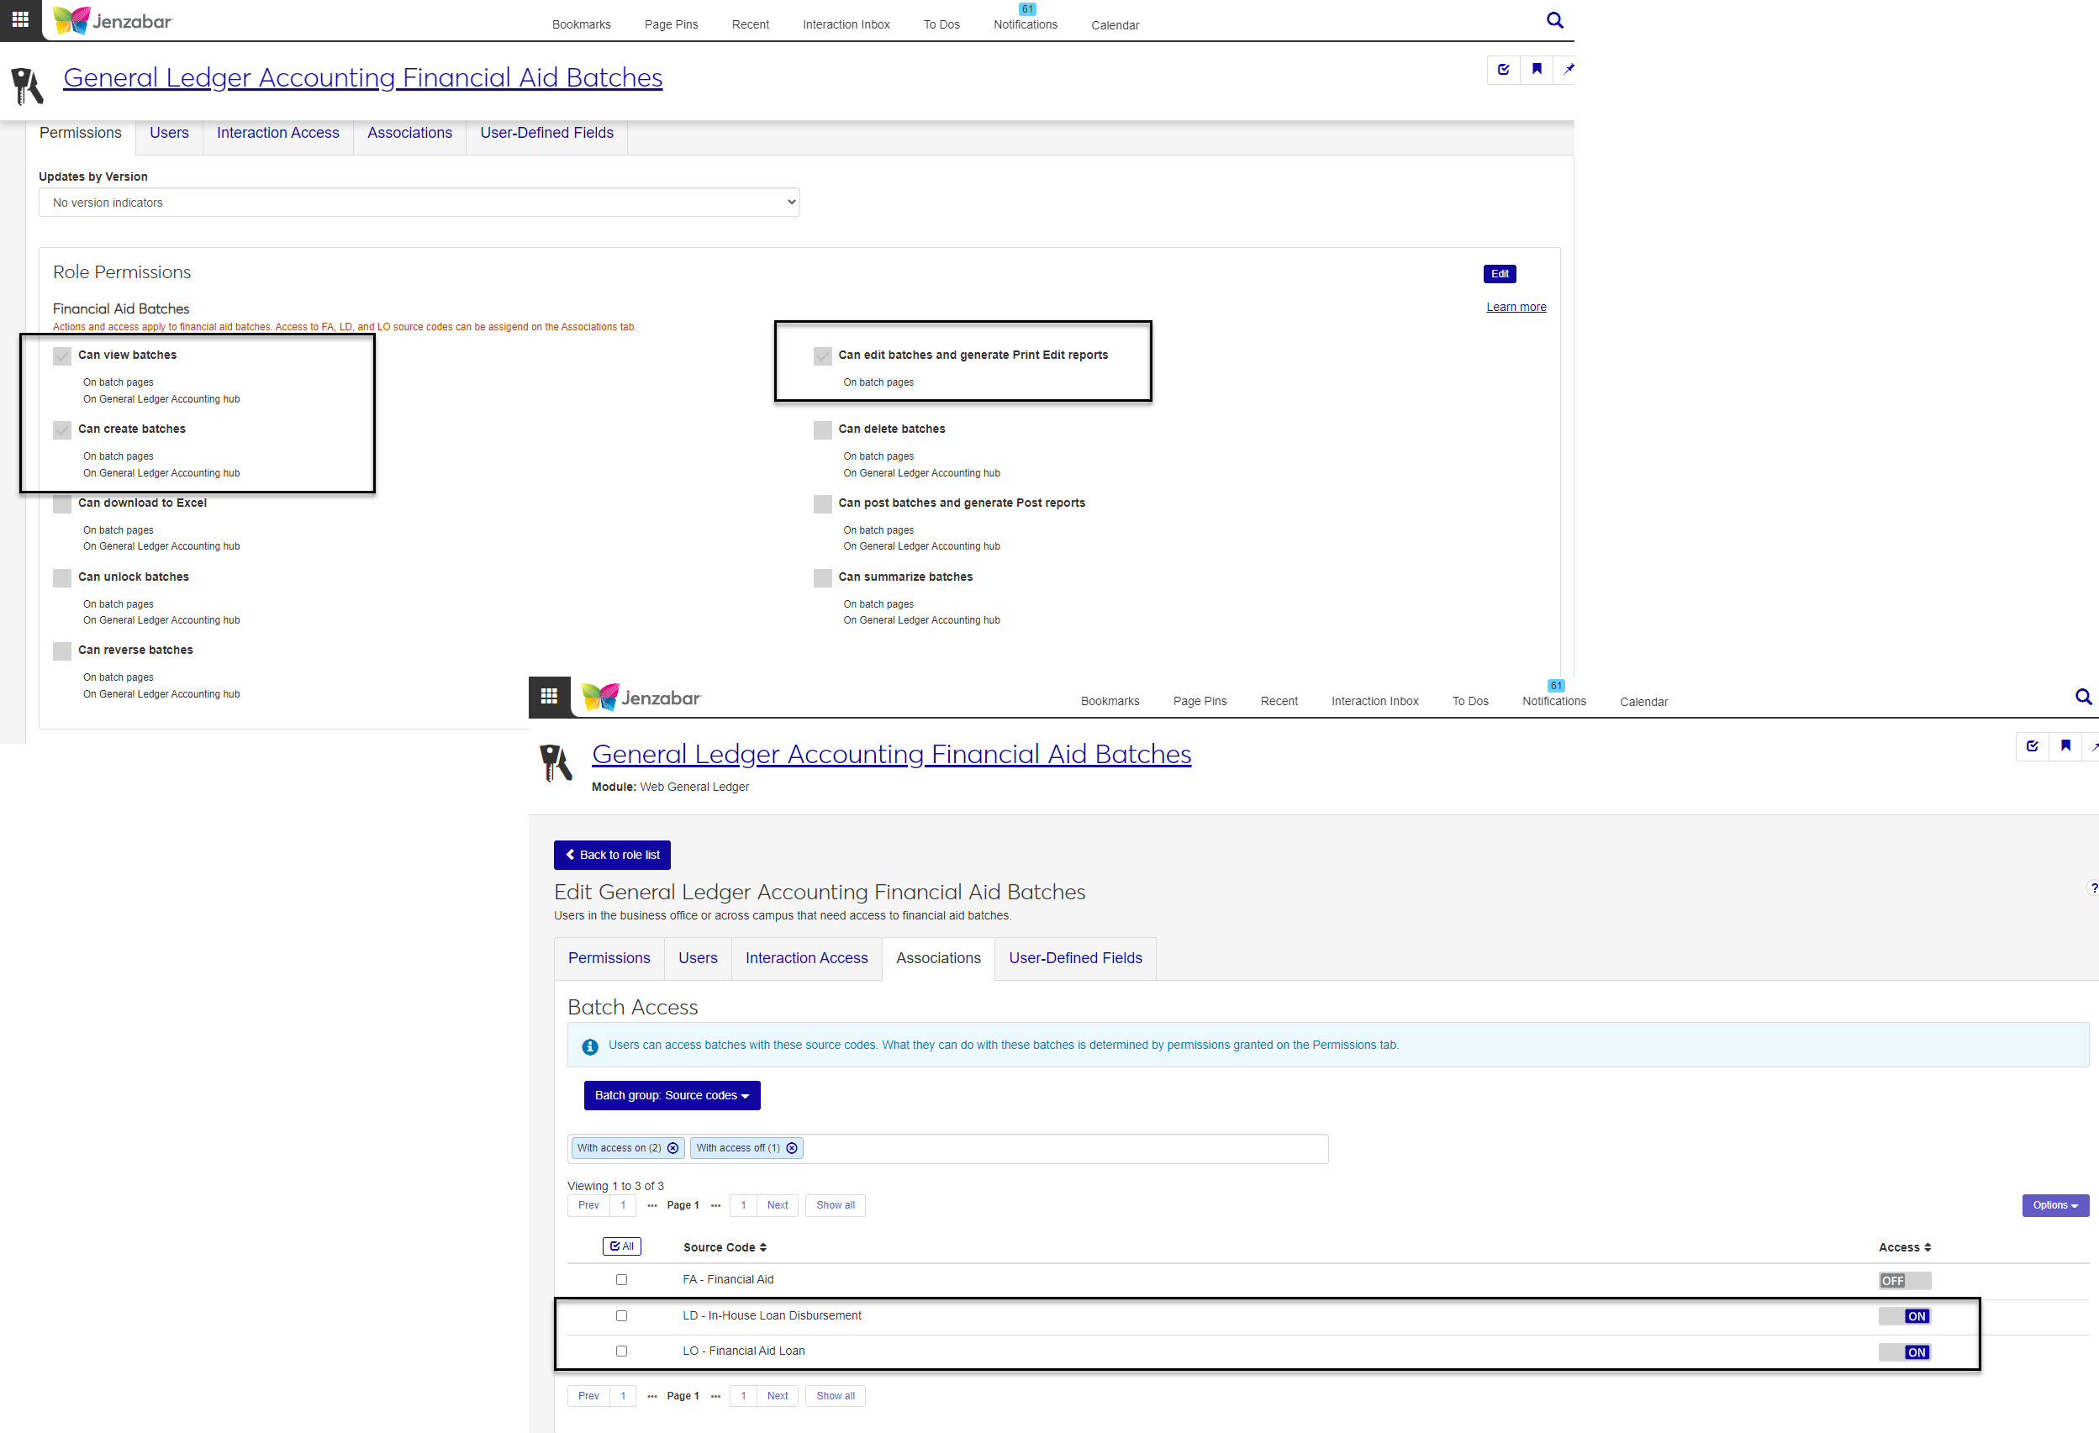Remove the 'With access off (1)' filter chip
2099x1433 pixels.
pos(792,1148)
